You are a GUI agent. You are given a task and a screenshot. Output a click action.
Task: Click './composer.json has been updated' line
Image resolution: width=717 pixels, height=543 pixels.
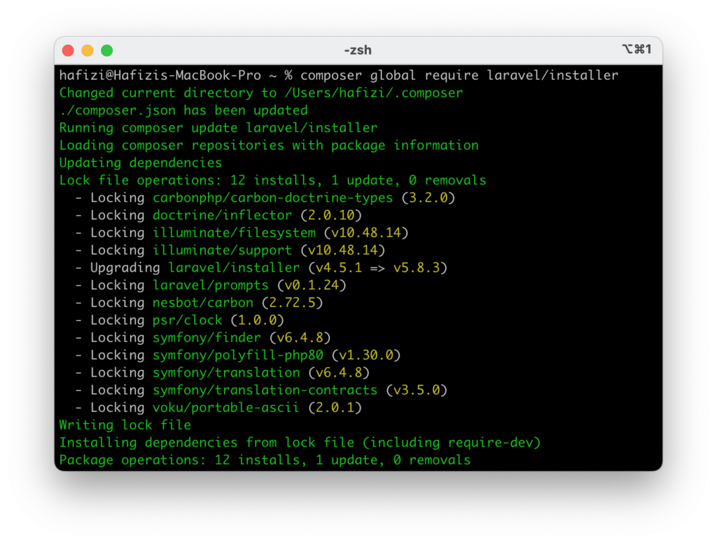click(183, 111)
